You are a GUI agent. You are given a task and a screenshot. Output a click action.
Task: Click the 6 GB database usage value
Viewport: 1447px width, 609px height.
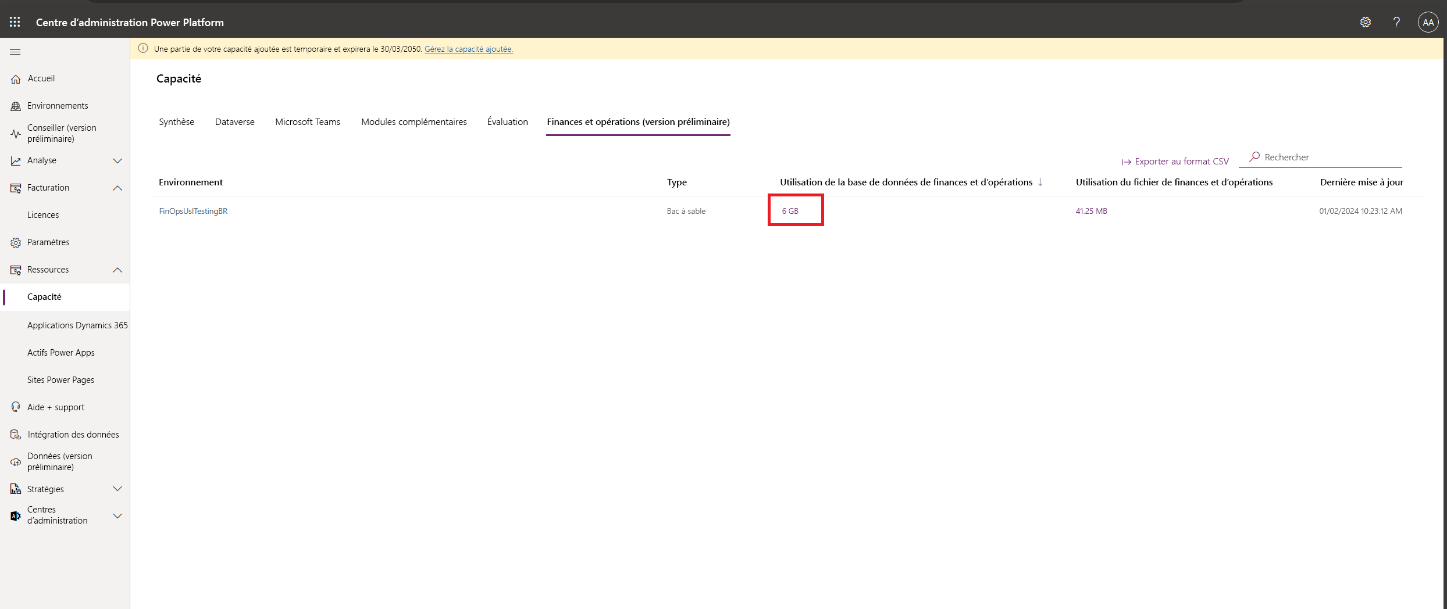click(x=790, y=211)
